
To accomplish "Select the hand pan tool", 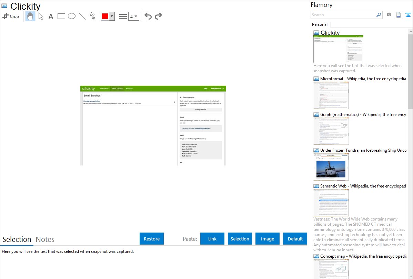I will pyautogui.click(x=30, y=16).
